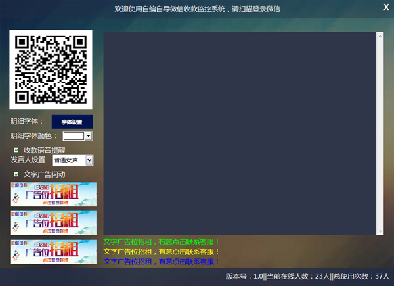This screenshot has width=394, height=286.
Task: Click inside the dark payment details log area
Action: [x=240, y=133]
